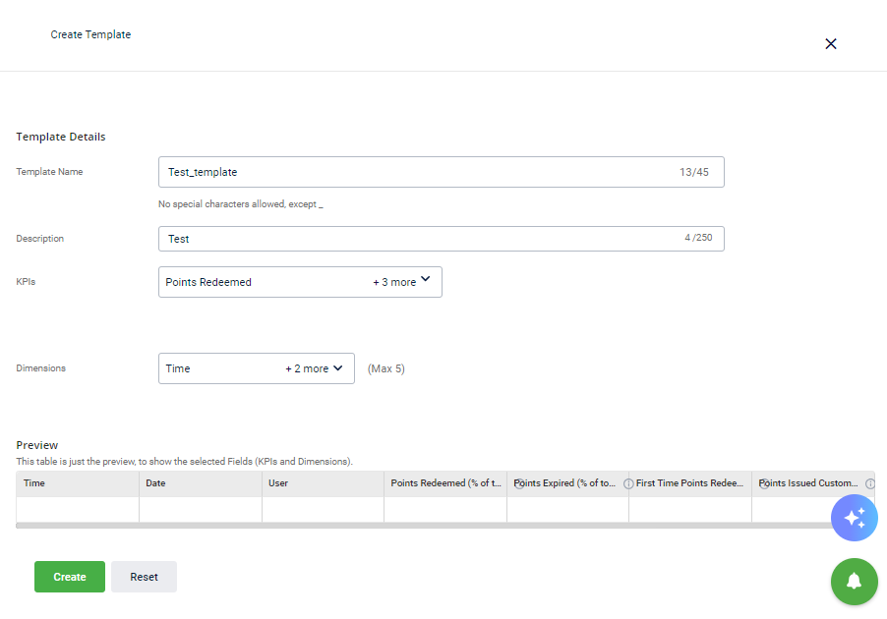Click the First Time Points Redee... header
The height and width of the screenshot is (619, 887).
pos(690,483)
